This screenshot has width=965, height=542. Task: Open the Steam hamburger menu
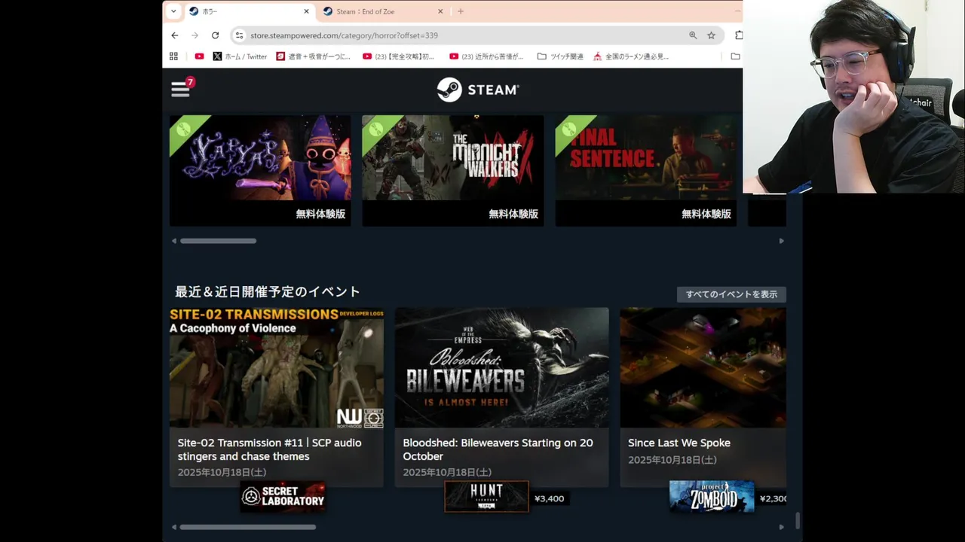180,90
